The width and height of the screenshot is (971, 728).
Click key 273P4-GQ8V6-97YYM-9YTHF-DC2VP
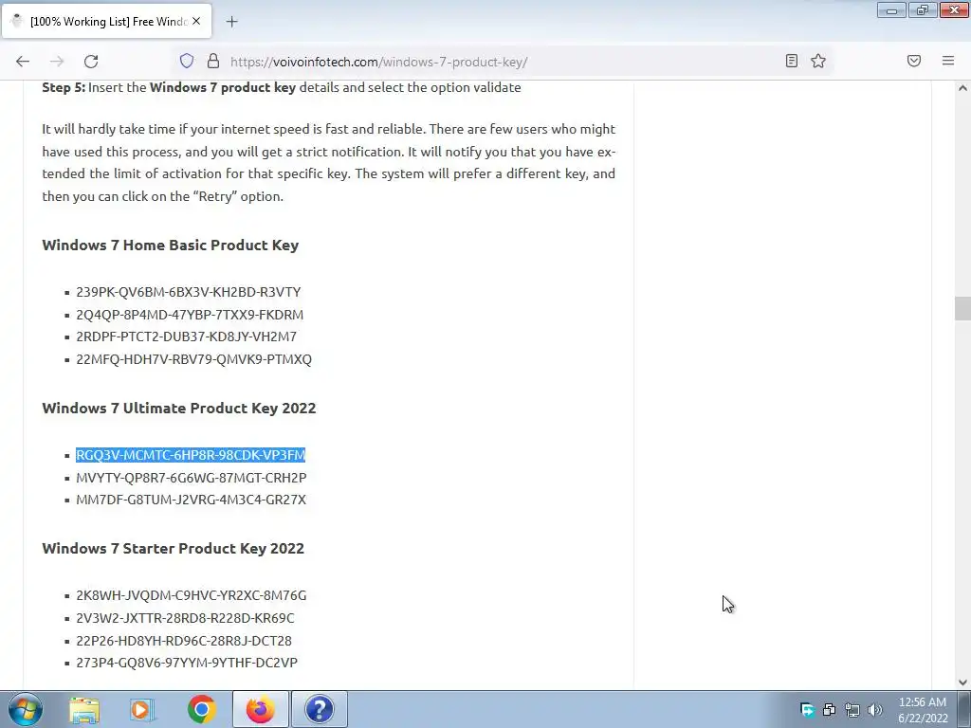click(187, 663)
